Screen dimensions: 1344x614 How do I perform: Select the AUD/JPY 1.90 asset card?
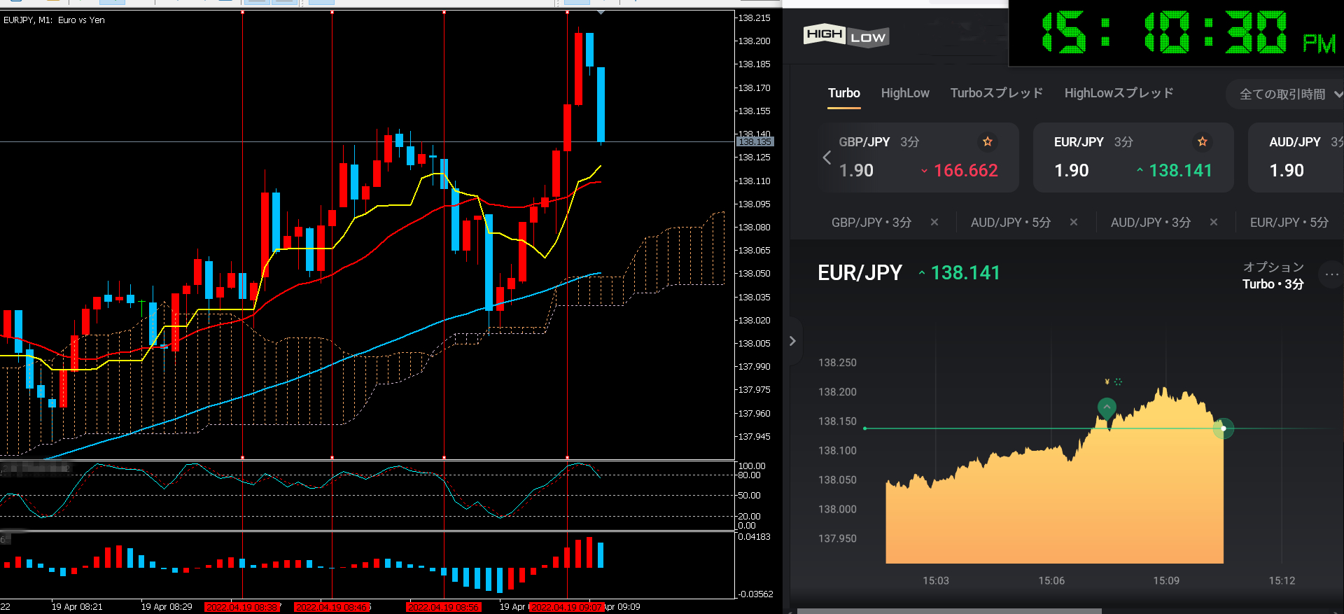coord(1295,158)
